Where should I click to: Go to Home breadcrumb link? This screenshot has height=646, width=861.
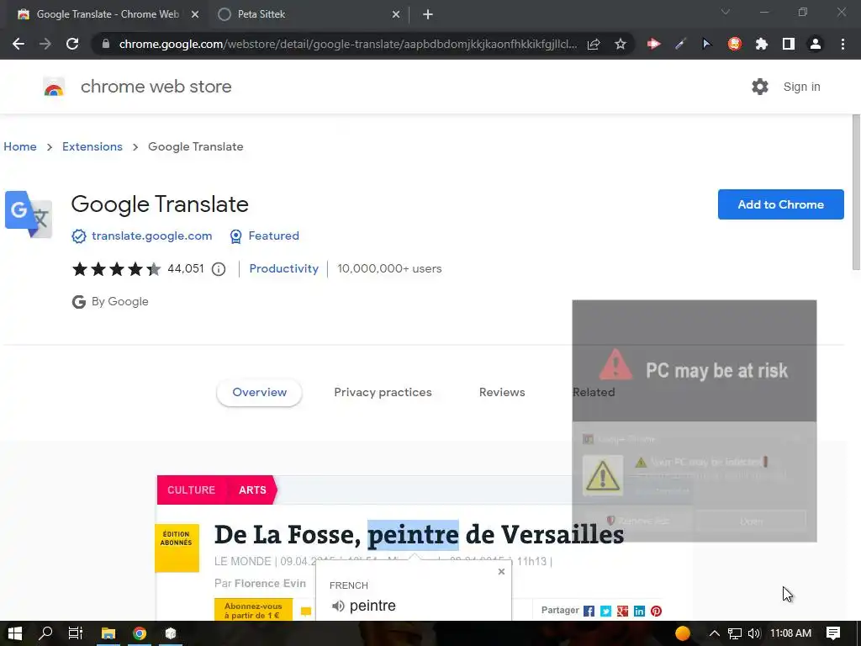point(20,146)
